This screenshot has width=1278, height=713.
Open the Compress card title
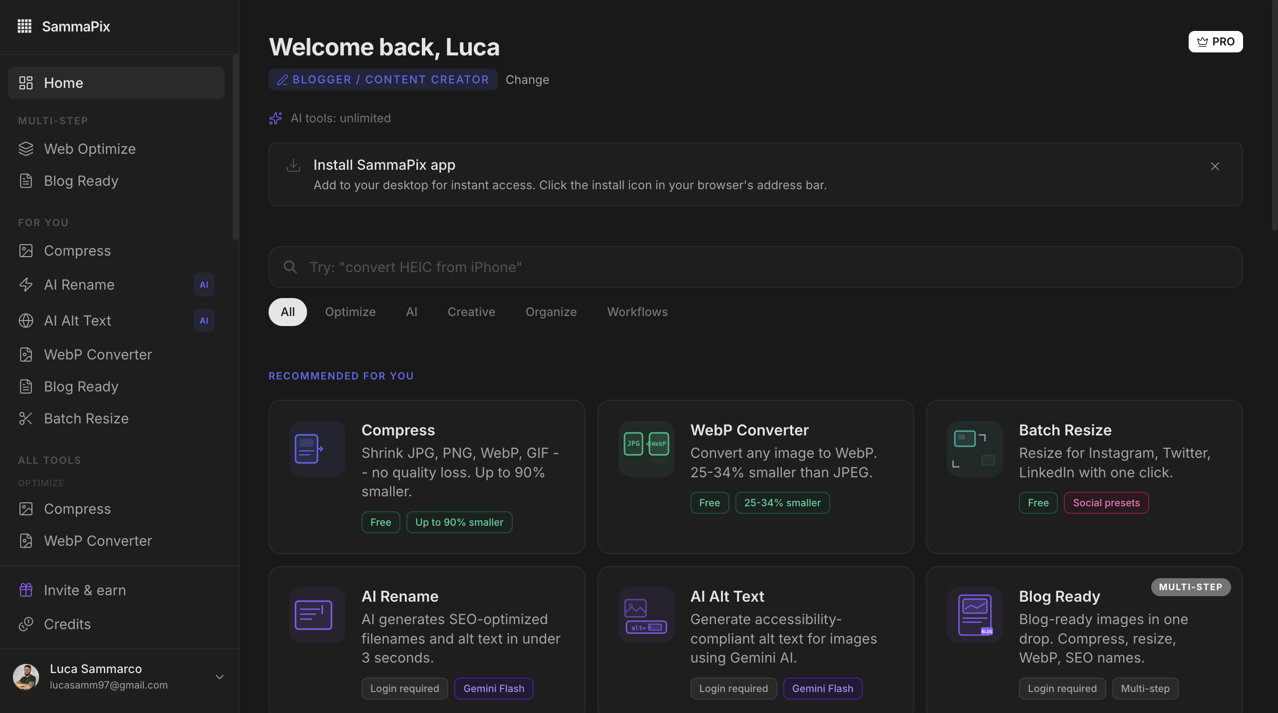click(x=398, y=430)
